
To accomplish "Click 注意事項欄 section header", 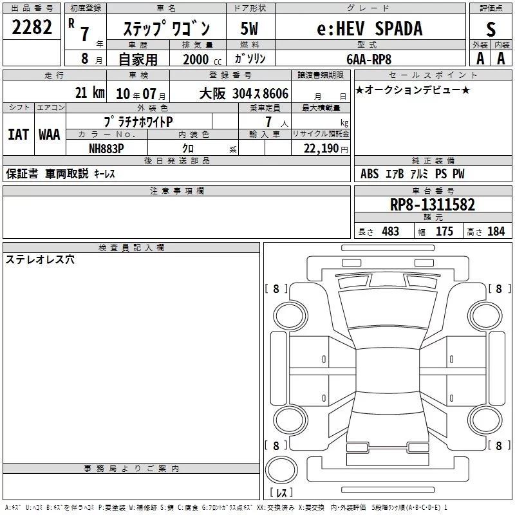I will [x=176, y=191].
